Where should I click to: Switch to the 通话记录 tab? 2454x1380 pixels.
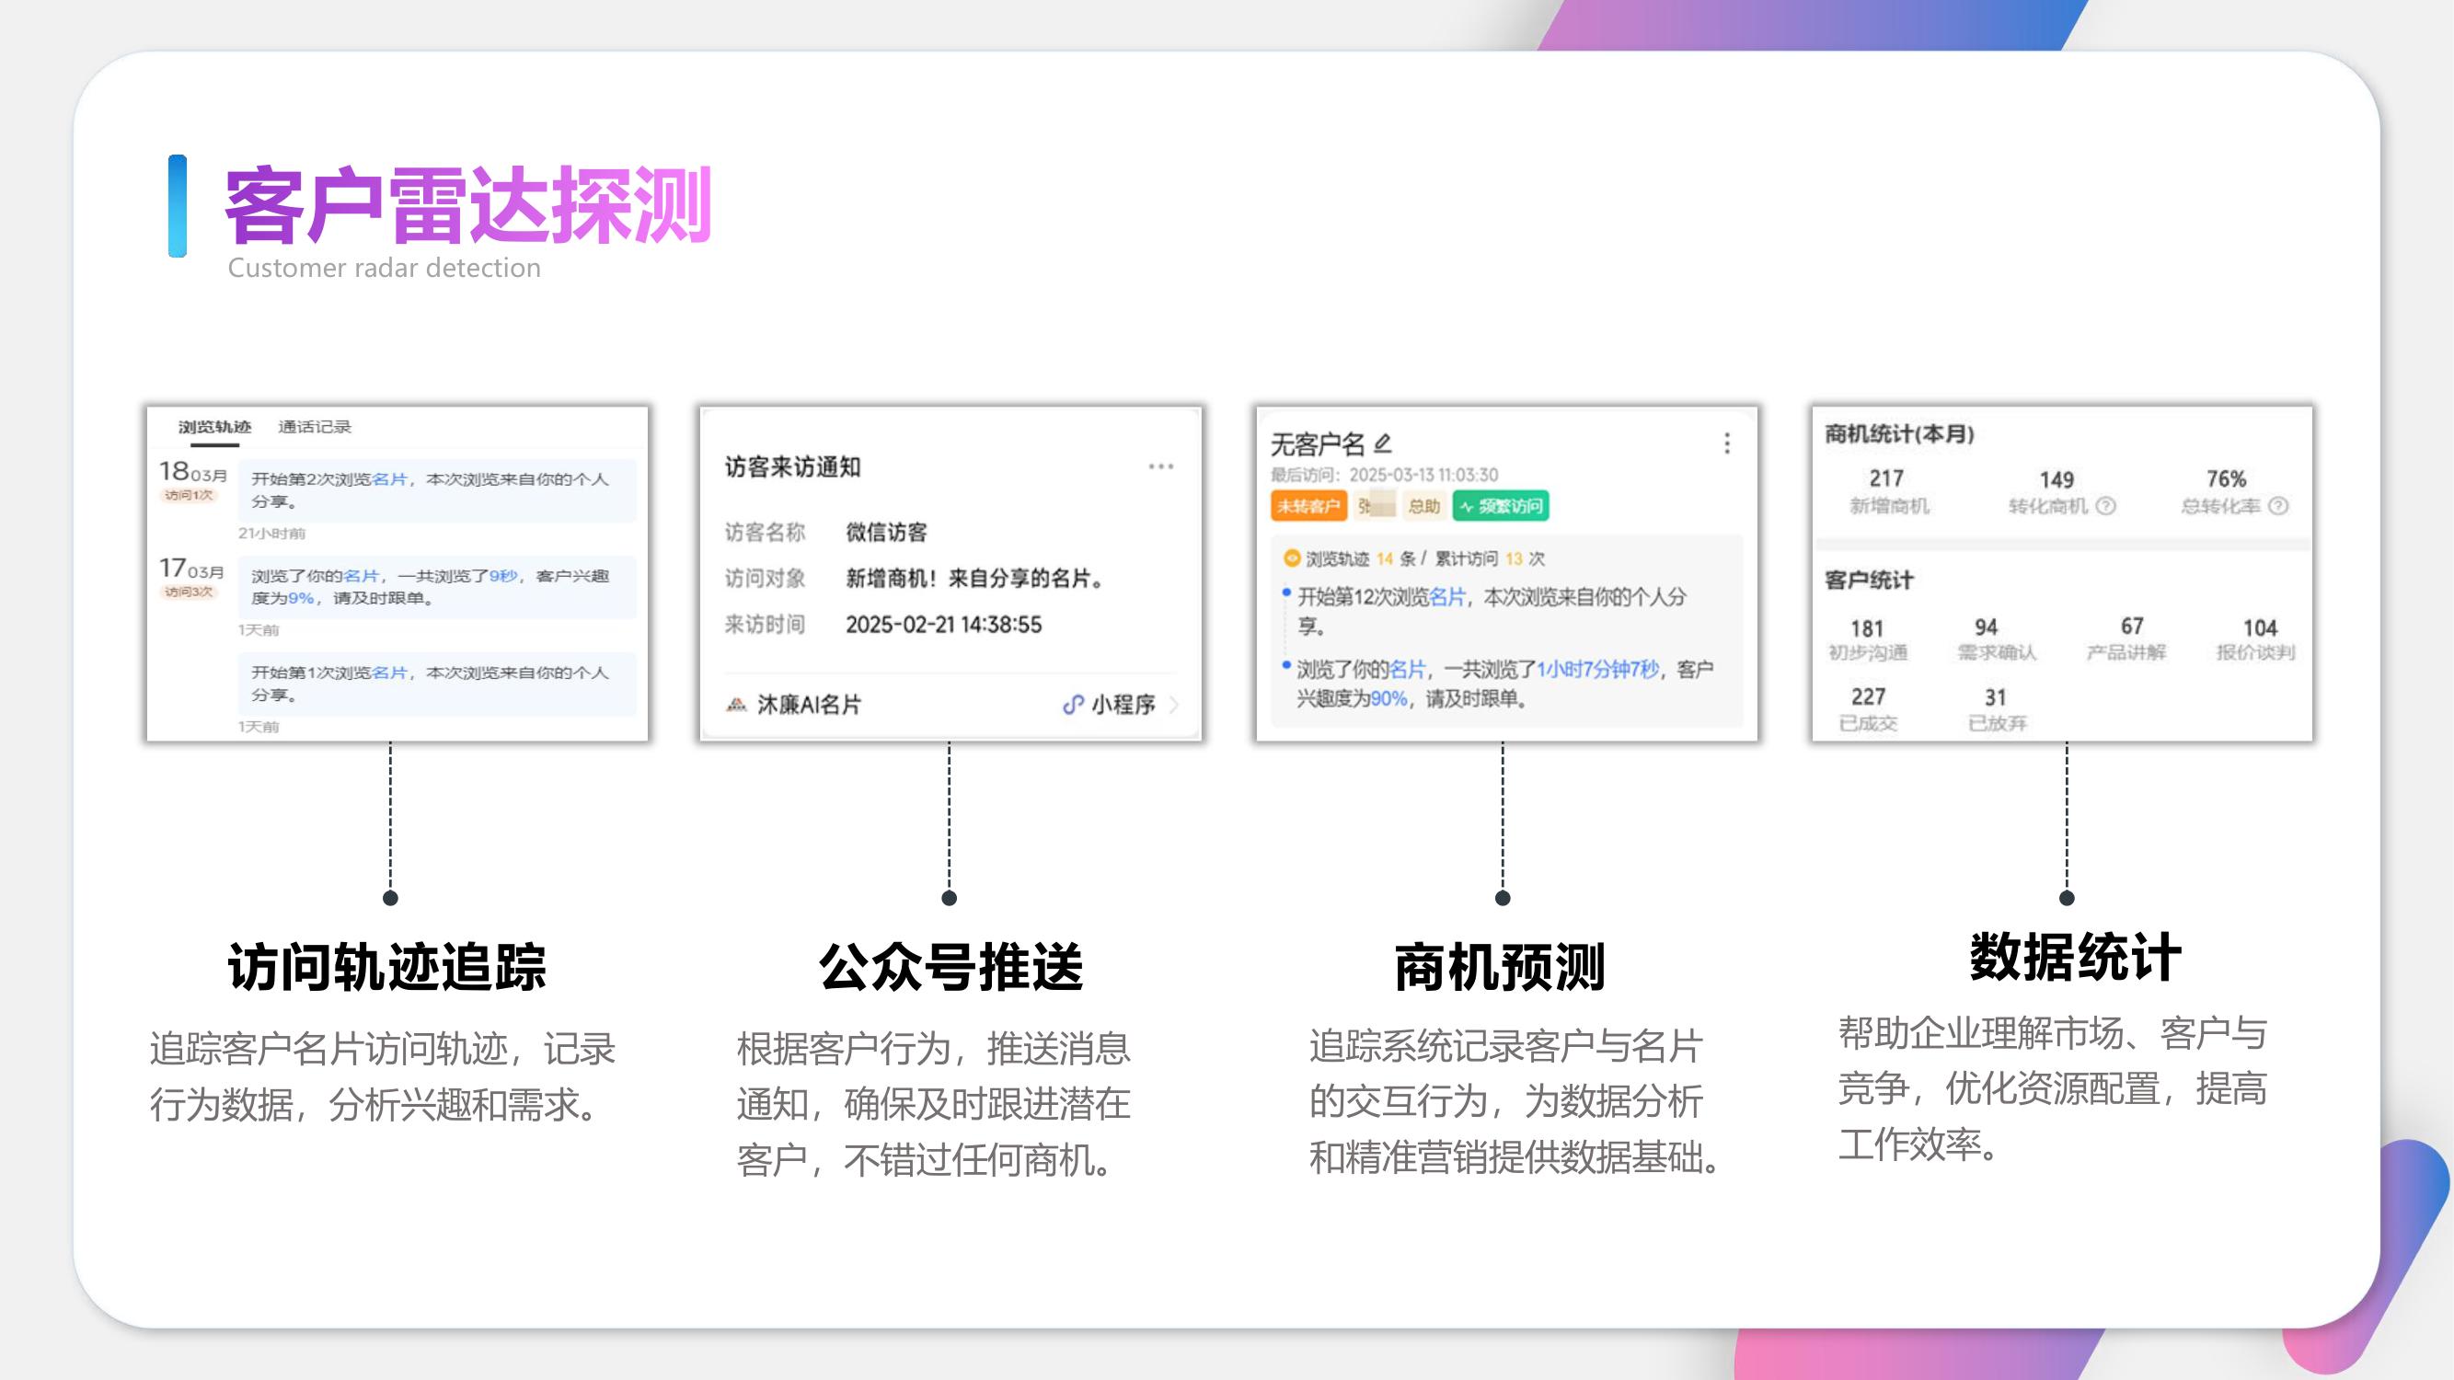click(315, 428)
